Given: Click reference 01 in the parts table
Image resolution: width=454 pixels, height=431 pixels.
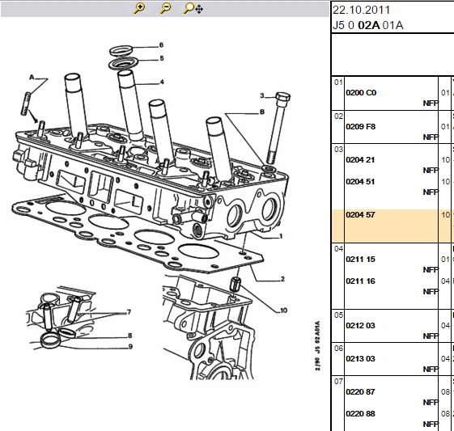Looking at the screenshot, I should coord(338,82).
